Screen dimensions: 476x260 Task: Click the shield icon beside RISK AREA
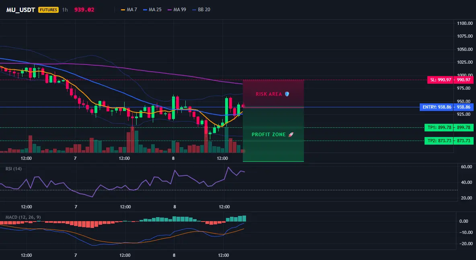[287, 94]
